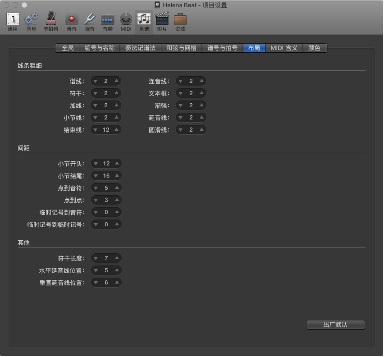Open the 通用 general settings pane
The image size is (384, 357).
tap(13, 22)
